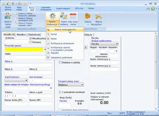159x116 pixels.
Task: Click the Adres 1 input field
Action: coord(29,65)
